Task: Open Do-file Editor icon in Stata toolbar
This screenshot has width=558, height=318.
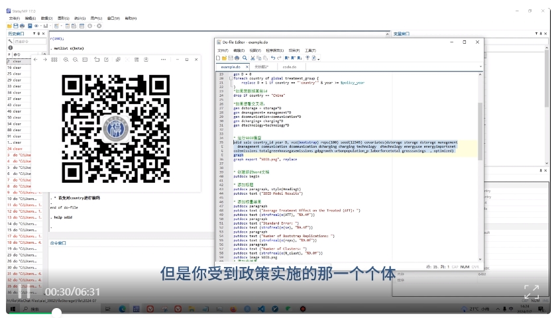Action: pos(56,26)
